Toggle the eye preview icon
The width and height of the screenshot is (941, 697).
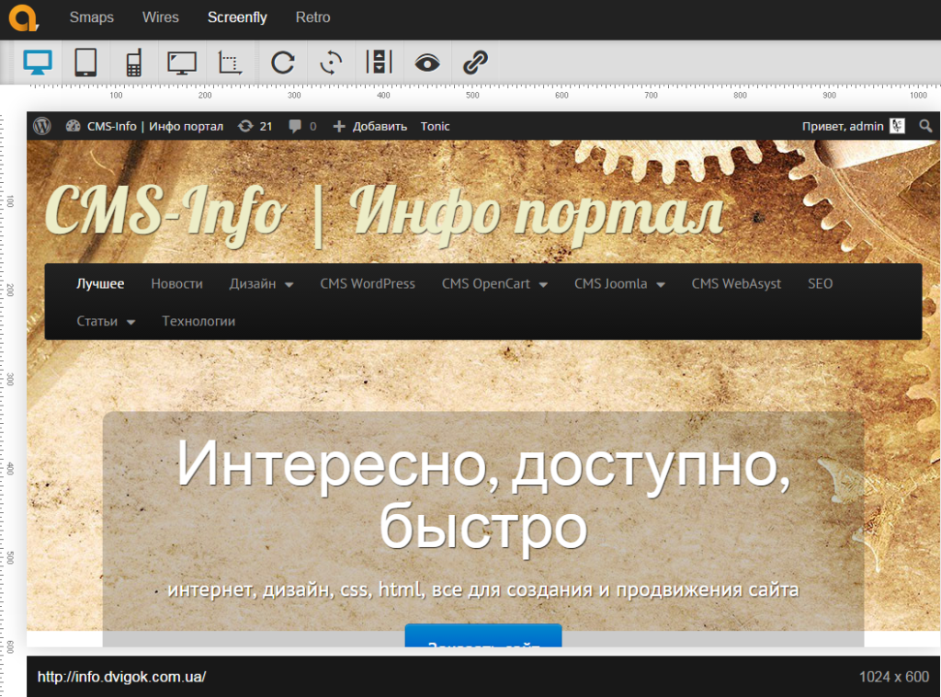[426, 63]
